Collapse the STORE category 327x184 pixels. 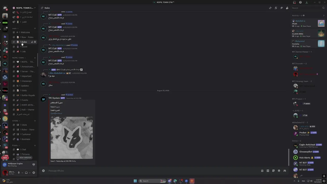point(16,121)
